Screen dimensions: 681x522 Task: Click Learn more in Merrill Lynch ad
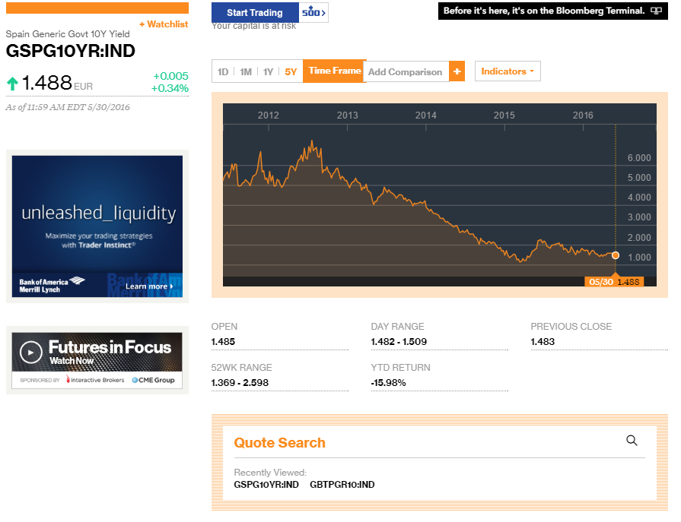pos(149,286)
